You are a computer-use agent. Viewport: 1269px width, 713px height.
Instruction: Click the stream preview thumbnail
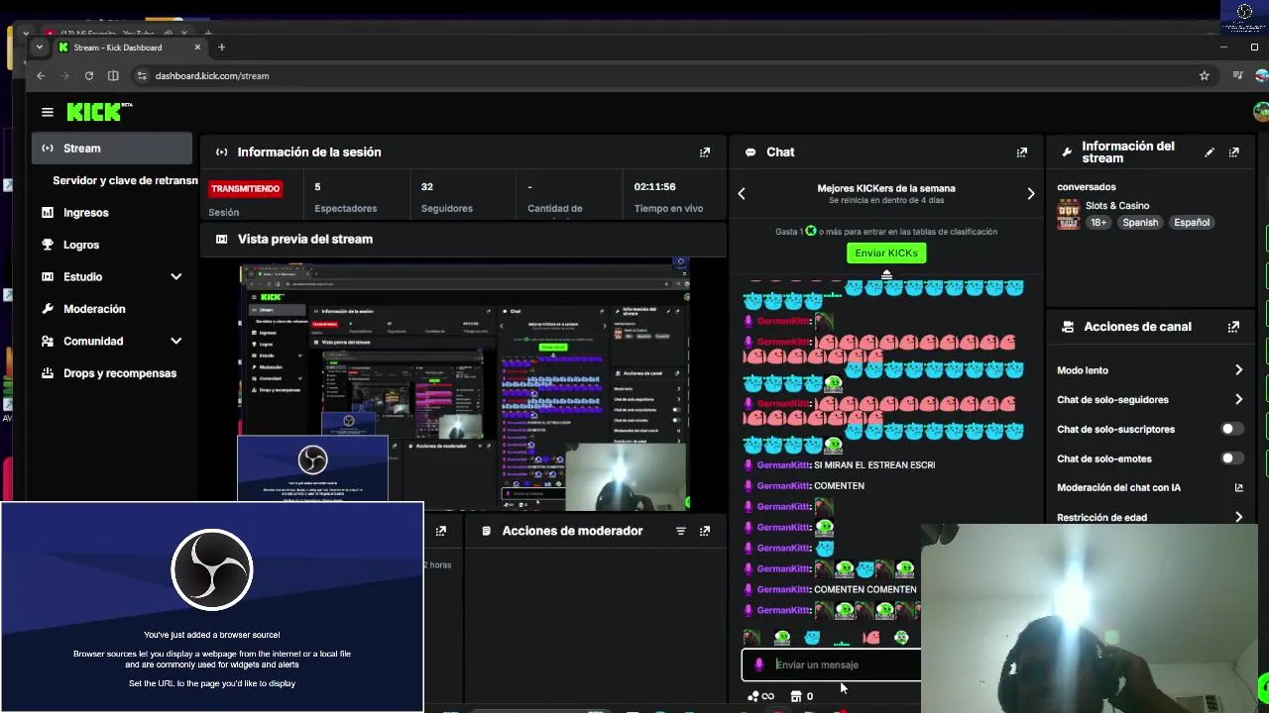pyautogui.click(x=465, y=386)
